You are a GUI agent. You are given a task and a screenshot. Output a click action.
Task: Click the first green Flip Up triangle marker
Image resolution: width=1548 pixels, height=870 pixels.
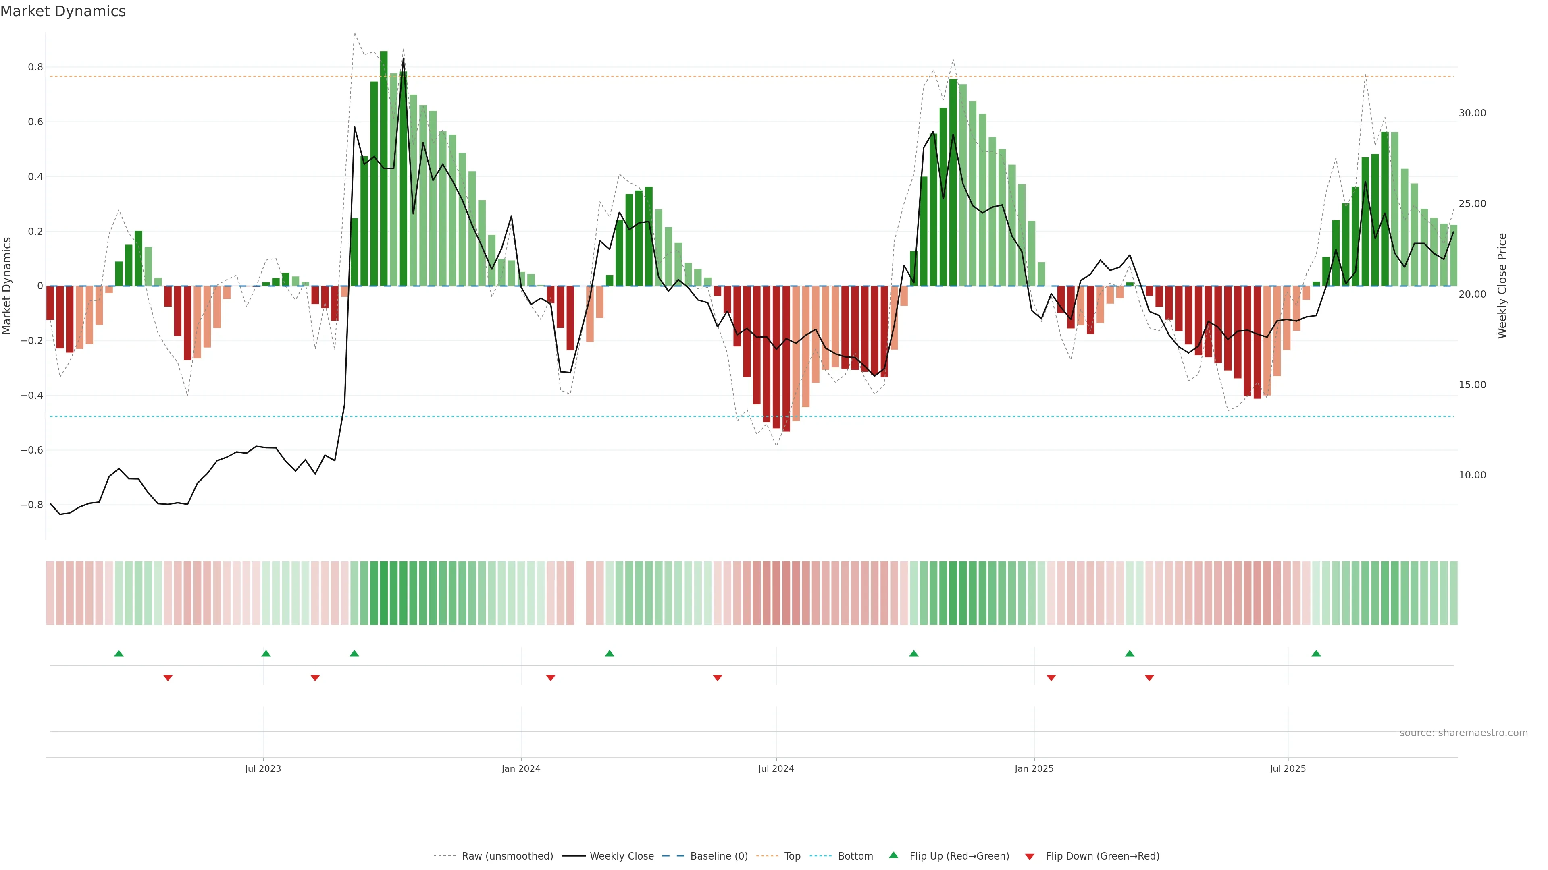click(119, 653)
